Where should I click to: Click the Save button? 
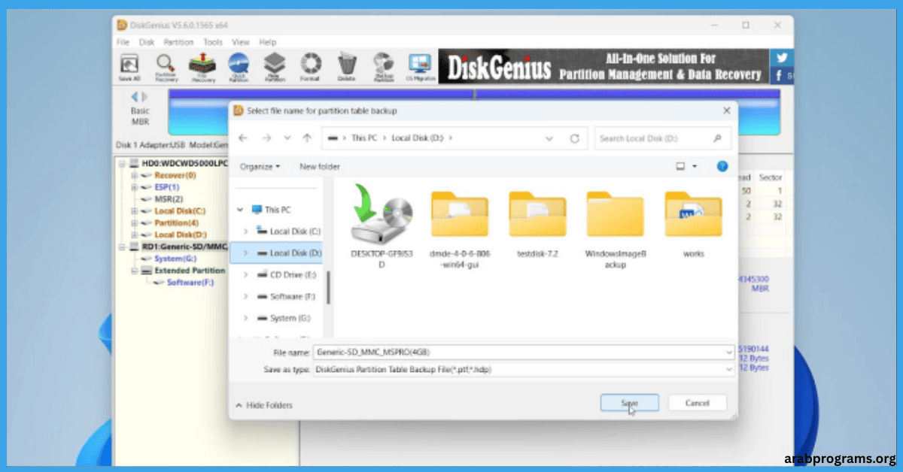pos(630,403)
